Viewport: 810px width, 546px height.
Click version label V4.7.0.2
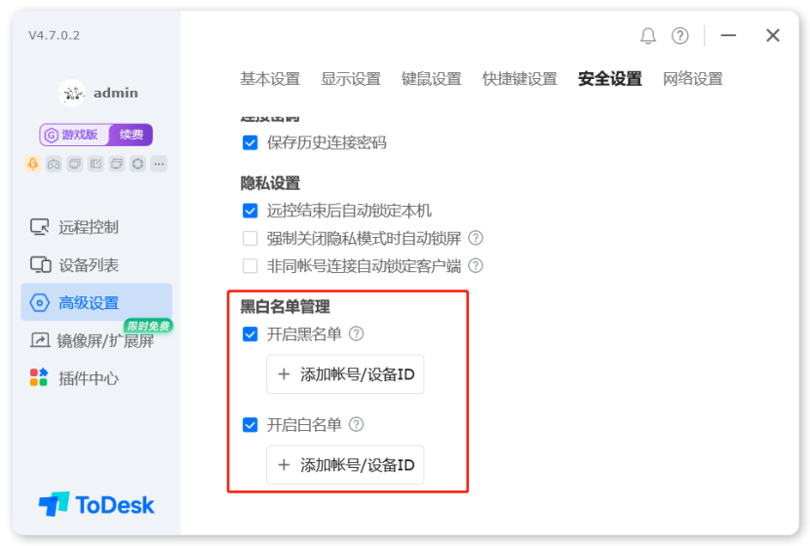[x=55, y=36]
